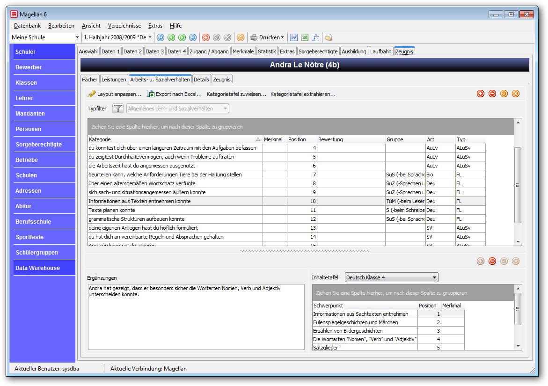The image size is (548, 386).
Task: Click Kategorietafel zuweisen… link
Action: pos(237,94)
